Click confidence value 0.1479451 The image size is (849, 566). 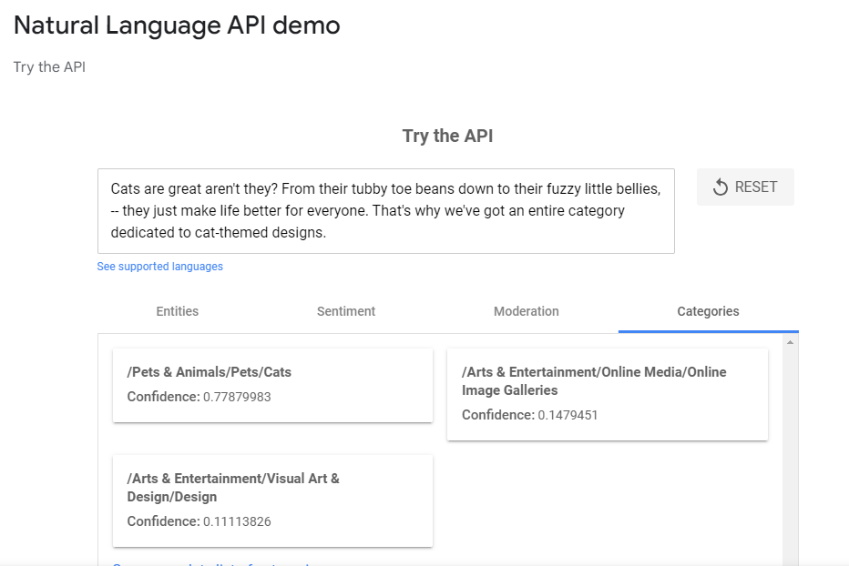568,415
